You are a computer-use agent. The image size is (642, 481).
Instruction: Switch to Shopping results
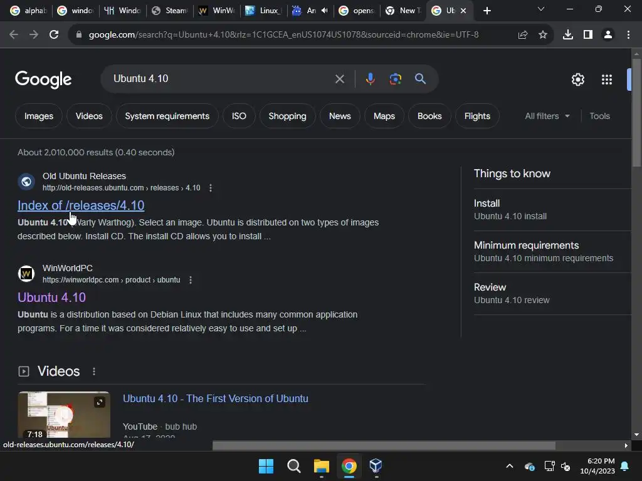click(x=287, y=116)
